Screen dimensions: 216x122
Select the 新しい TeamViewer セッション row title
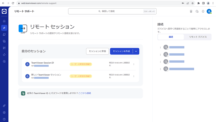click(x=46, y=75)
